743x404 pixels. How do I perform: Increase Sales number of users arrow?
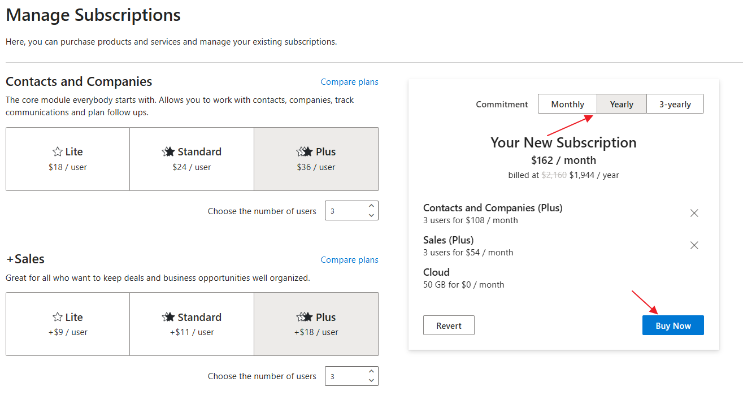(371, 371)
